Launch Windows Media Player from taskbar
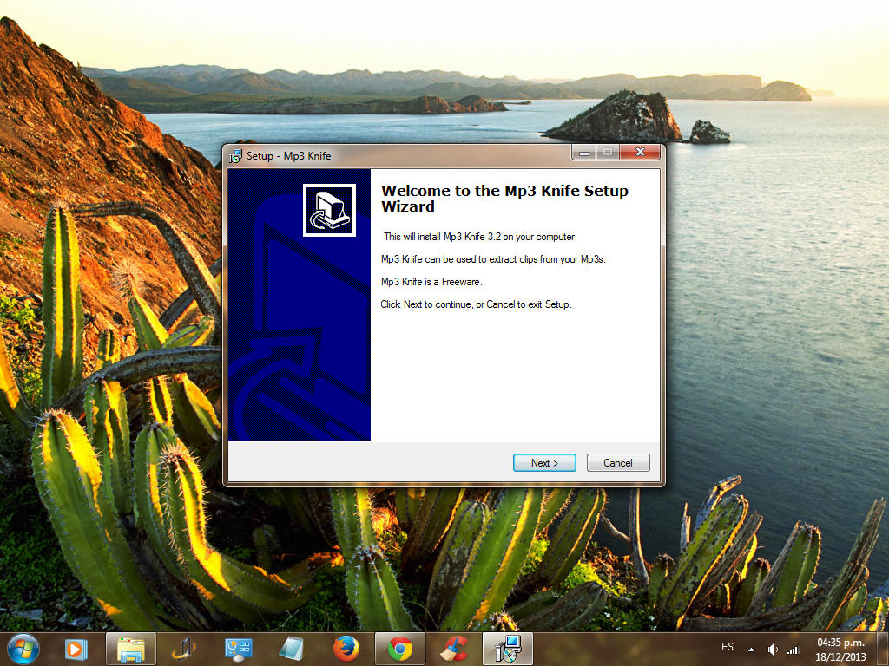The height and width of the screenshot is (666, 889). coord(76,649)
